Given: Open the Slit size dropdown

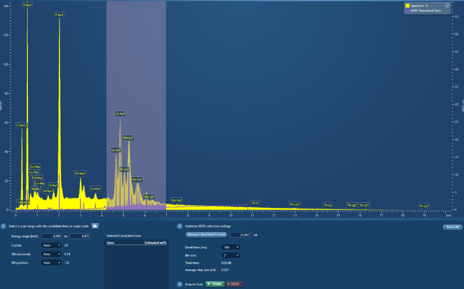Looking at the screenshot, I should click(51, 254).
